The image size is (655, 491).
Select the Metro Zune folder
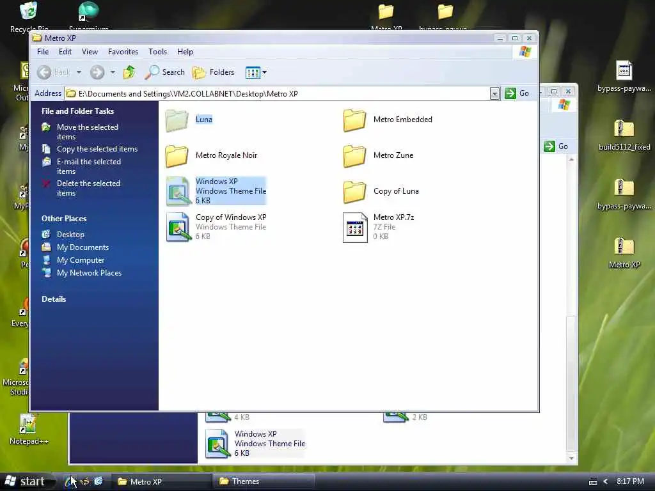pyautogui.click(x=378, y=156)
